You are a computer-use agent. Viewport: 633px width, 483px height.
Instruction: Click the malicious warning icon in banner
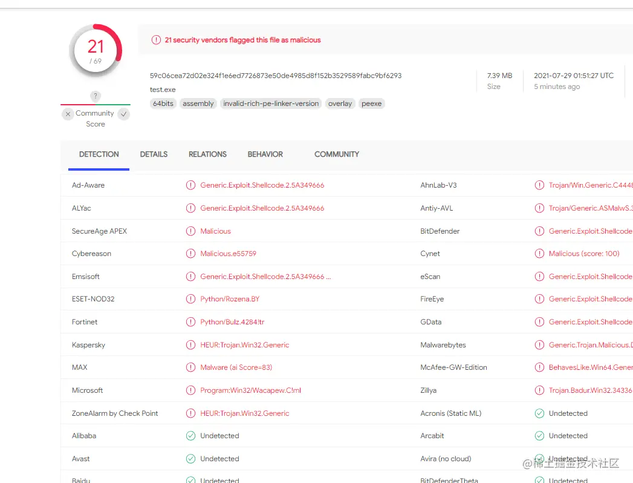(x=156, y=40)
